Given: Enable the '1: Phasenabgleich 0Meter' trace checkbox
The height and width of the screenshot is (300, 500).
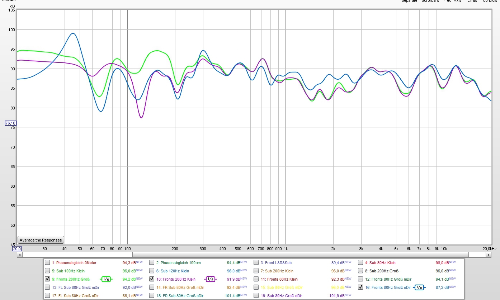Looking at the screenshot, I should pyautogui.click(x=47, y=263).
